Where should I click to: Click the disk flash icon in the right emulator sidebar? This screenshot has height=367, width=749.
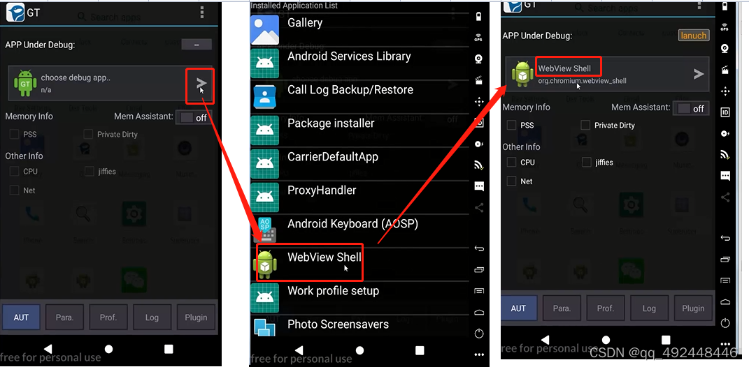725,133
